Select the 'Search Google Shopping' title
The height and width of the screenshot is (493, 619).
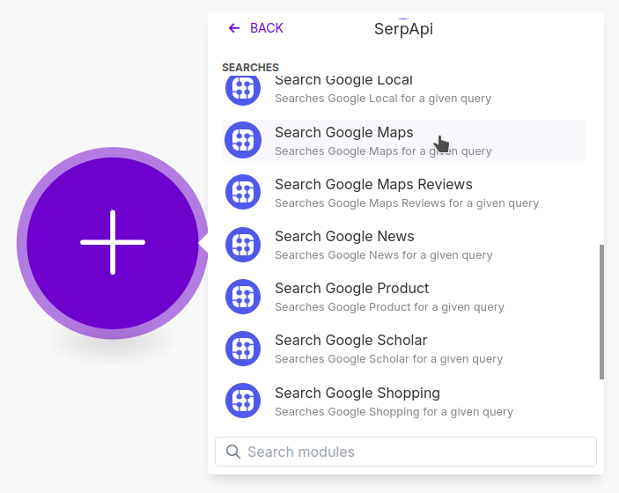point(357,394)
